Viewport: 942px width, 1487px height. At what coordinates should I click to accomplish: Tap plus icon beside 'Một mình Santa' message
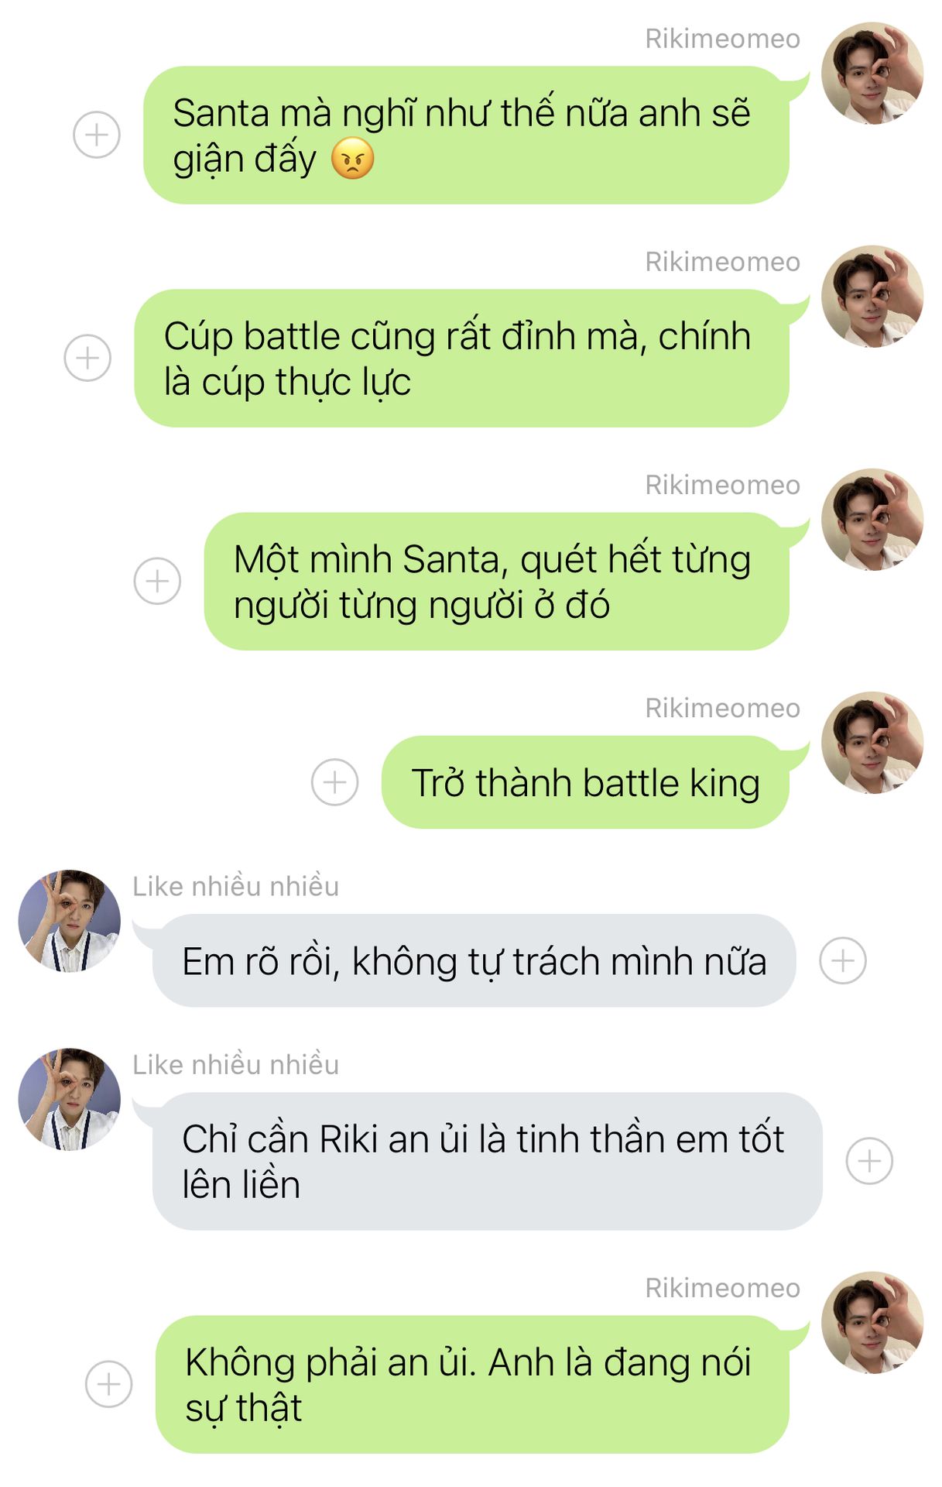coord(157,581)
